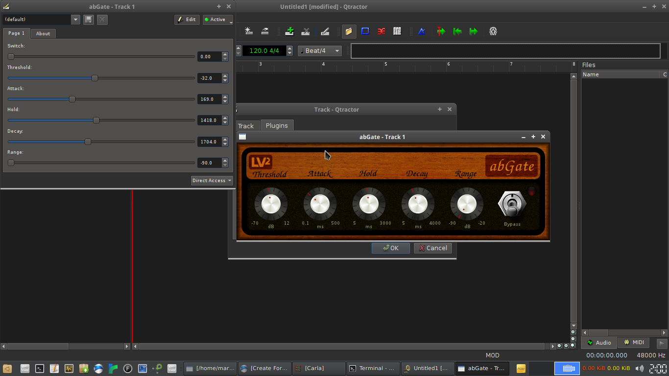
Task: Click the clock showing 2:00
Action: pos(658,369)
